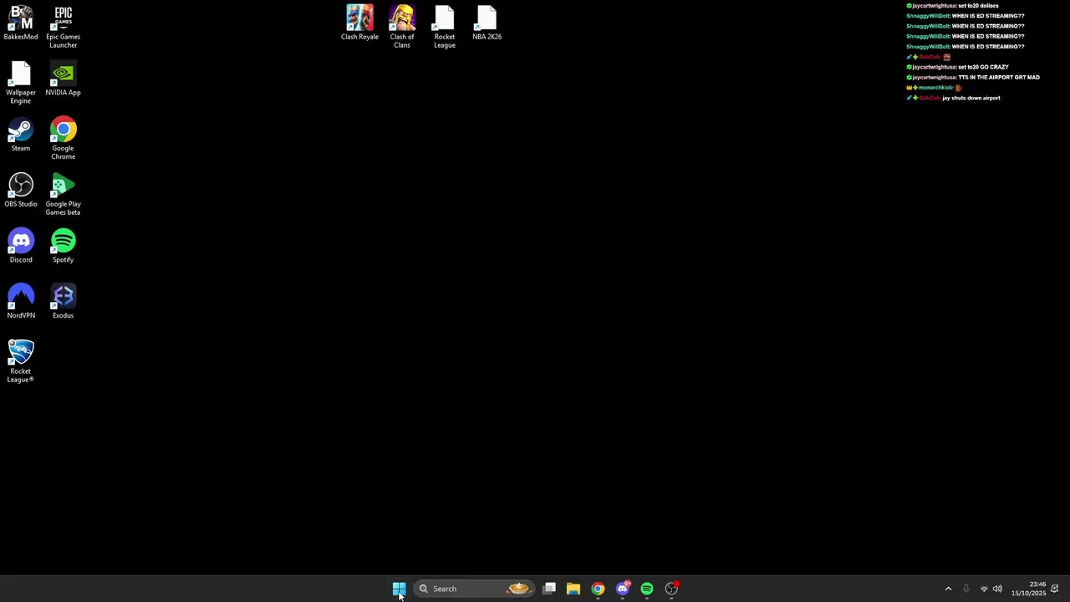Open the Windows Start menu
The height and width of the screenshot is (602, 1070).
point(399,589)
